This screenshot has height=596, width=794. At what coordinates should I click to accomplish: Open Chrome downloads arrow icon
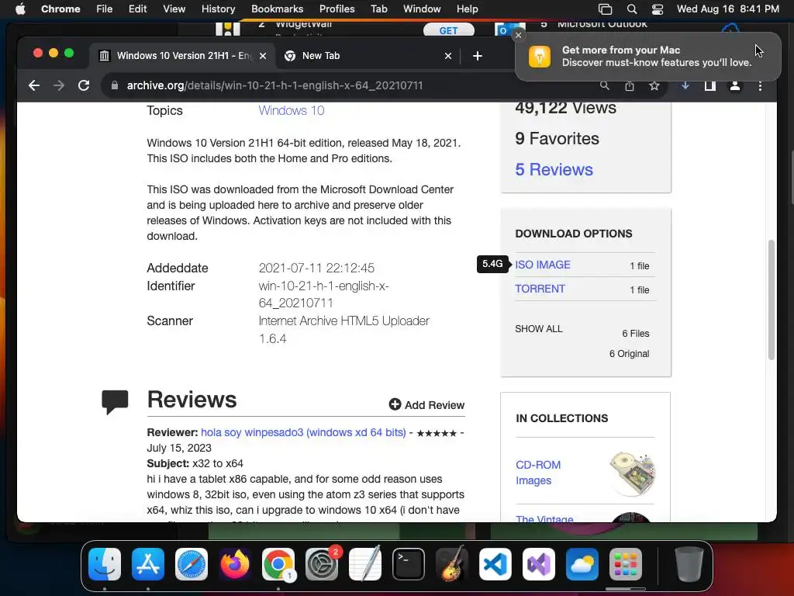click(685, 85)
